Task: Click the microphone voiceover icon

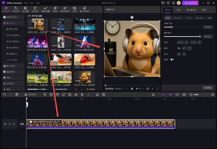Action: (x=153, y=95)
